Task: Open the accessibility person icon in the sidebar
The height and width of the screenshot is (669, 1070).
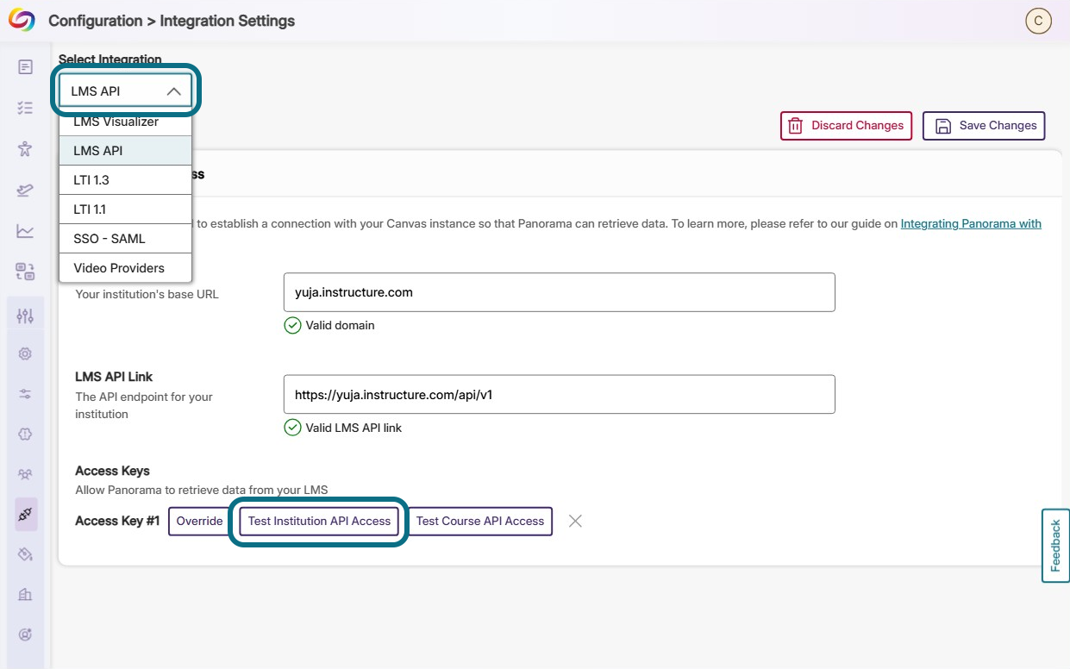Action: point(25,149)
